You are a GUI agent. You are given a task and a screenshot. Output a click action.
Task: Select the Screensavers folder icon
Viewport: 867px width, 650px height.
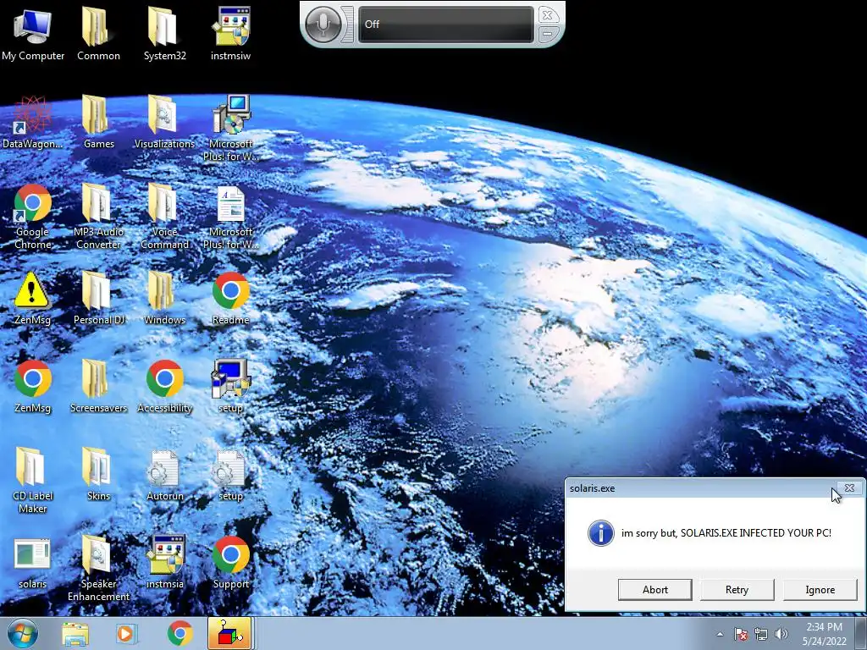[98, 386]
